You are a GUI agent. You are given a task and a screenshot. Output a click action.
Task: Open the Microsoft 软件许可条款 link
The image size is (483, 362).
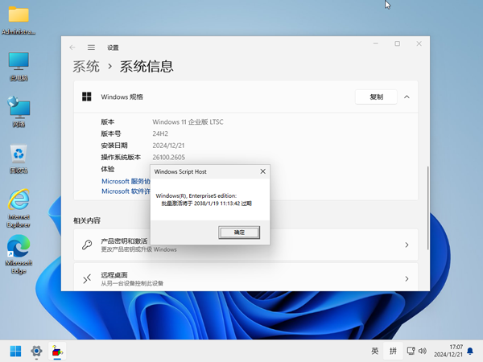click(x=126, y=191)
